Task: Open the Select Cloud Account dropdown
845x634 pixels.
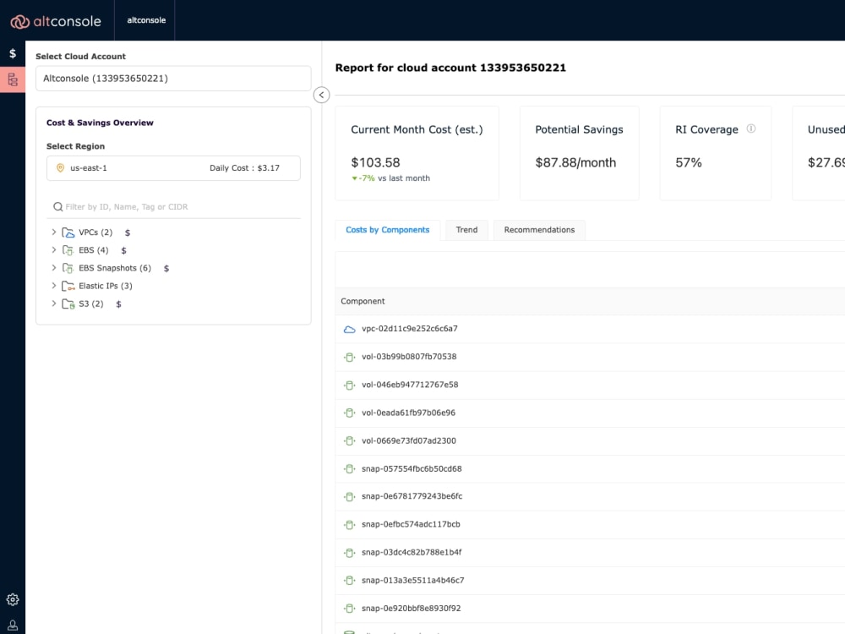Action: (x=173, y=79)
